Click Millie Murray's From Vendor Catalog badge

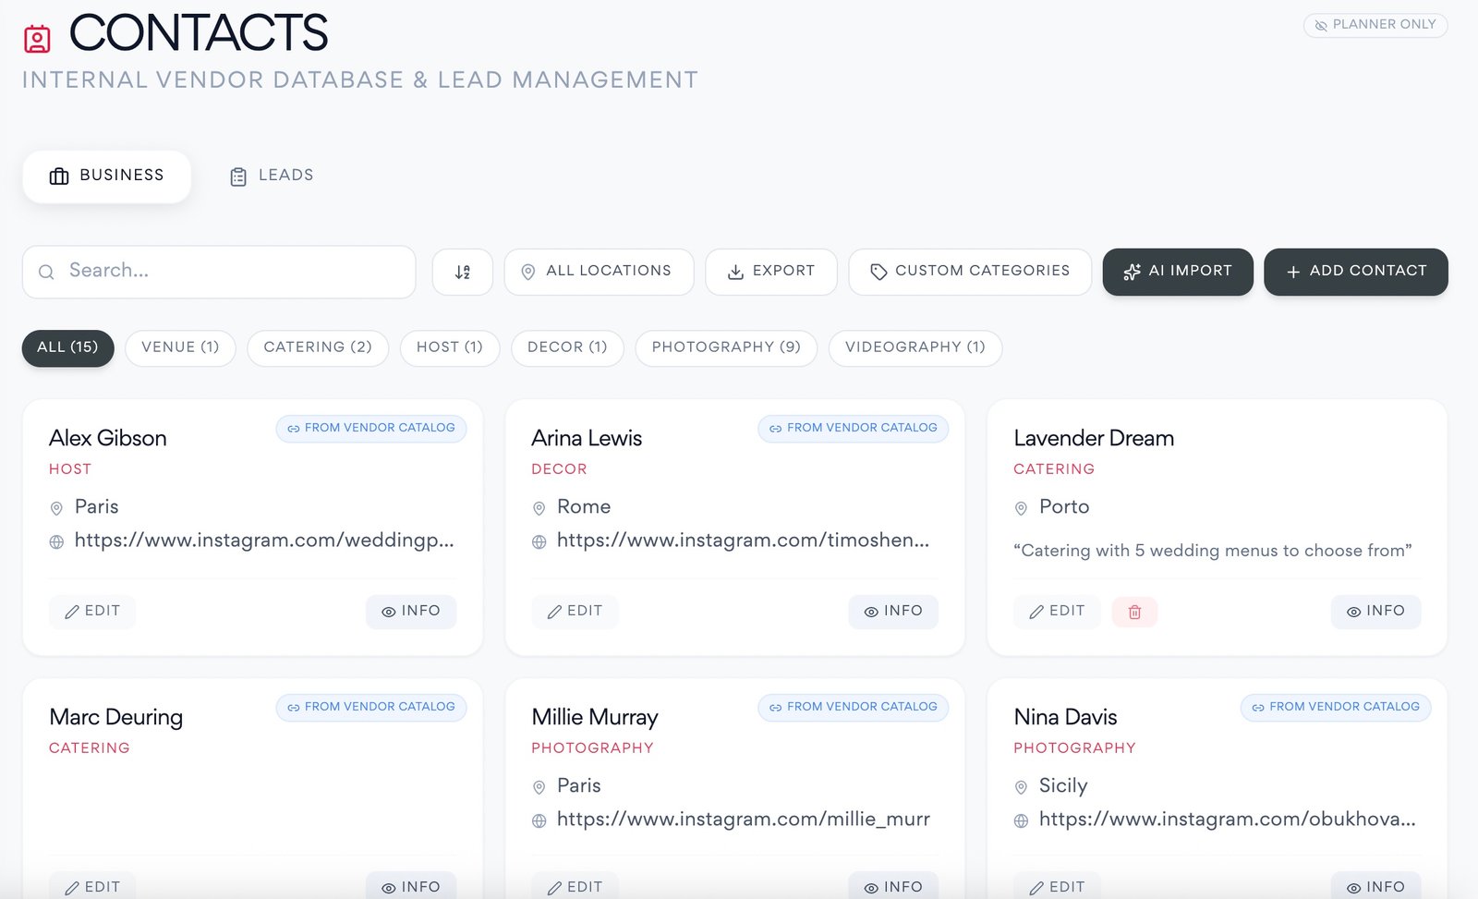point(854,708)
